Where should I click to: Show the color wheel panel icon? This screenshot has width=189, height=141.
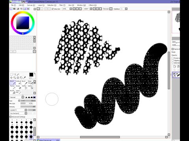click(x=11, y=9)
